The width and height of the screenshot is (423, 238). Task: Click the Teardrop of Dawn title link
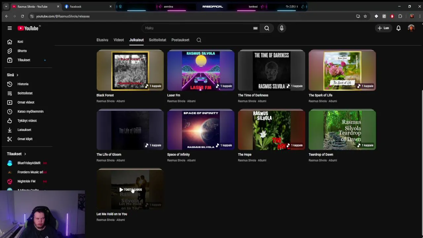click(x=321, y=154)
